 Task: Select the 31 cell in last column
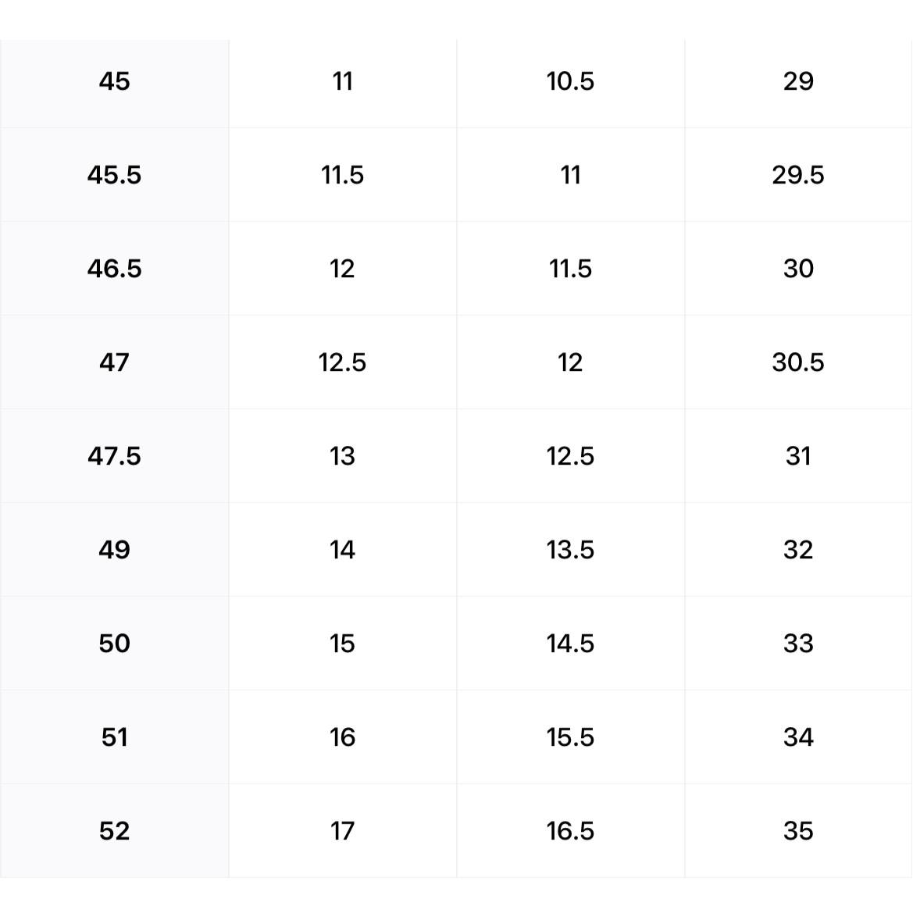click(797, 456)
